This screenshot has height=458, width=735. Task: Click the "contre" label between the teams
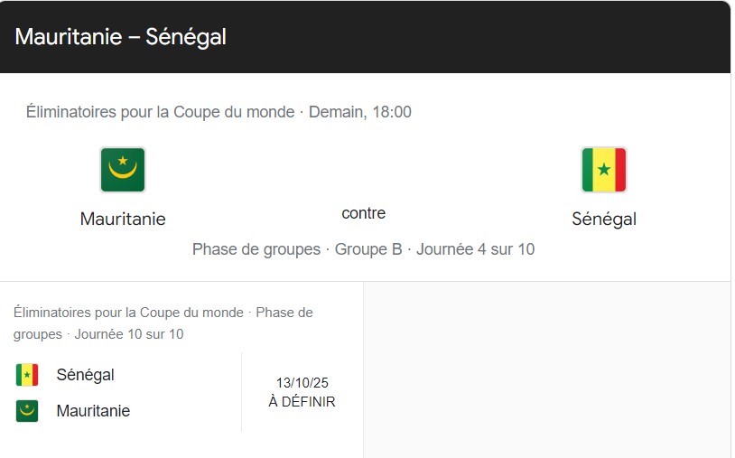pos(364,213)
